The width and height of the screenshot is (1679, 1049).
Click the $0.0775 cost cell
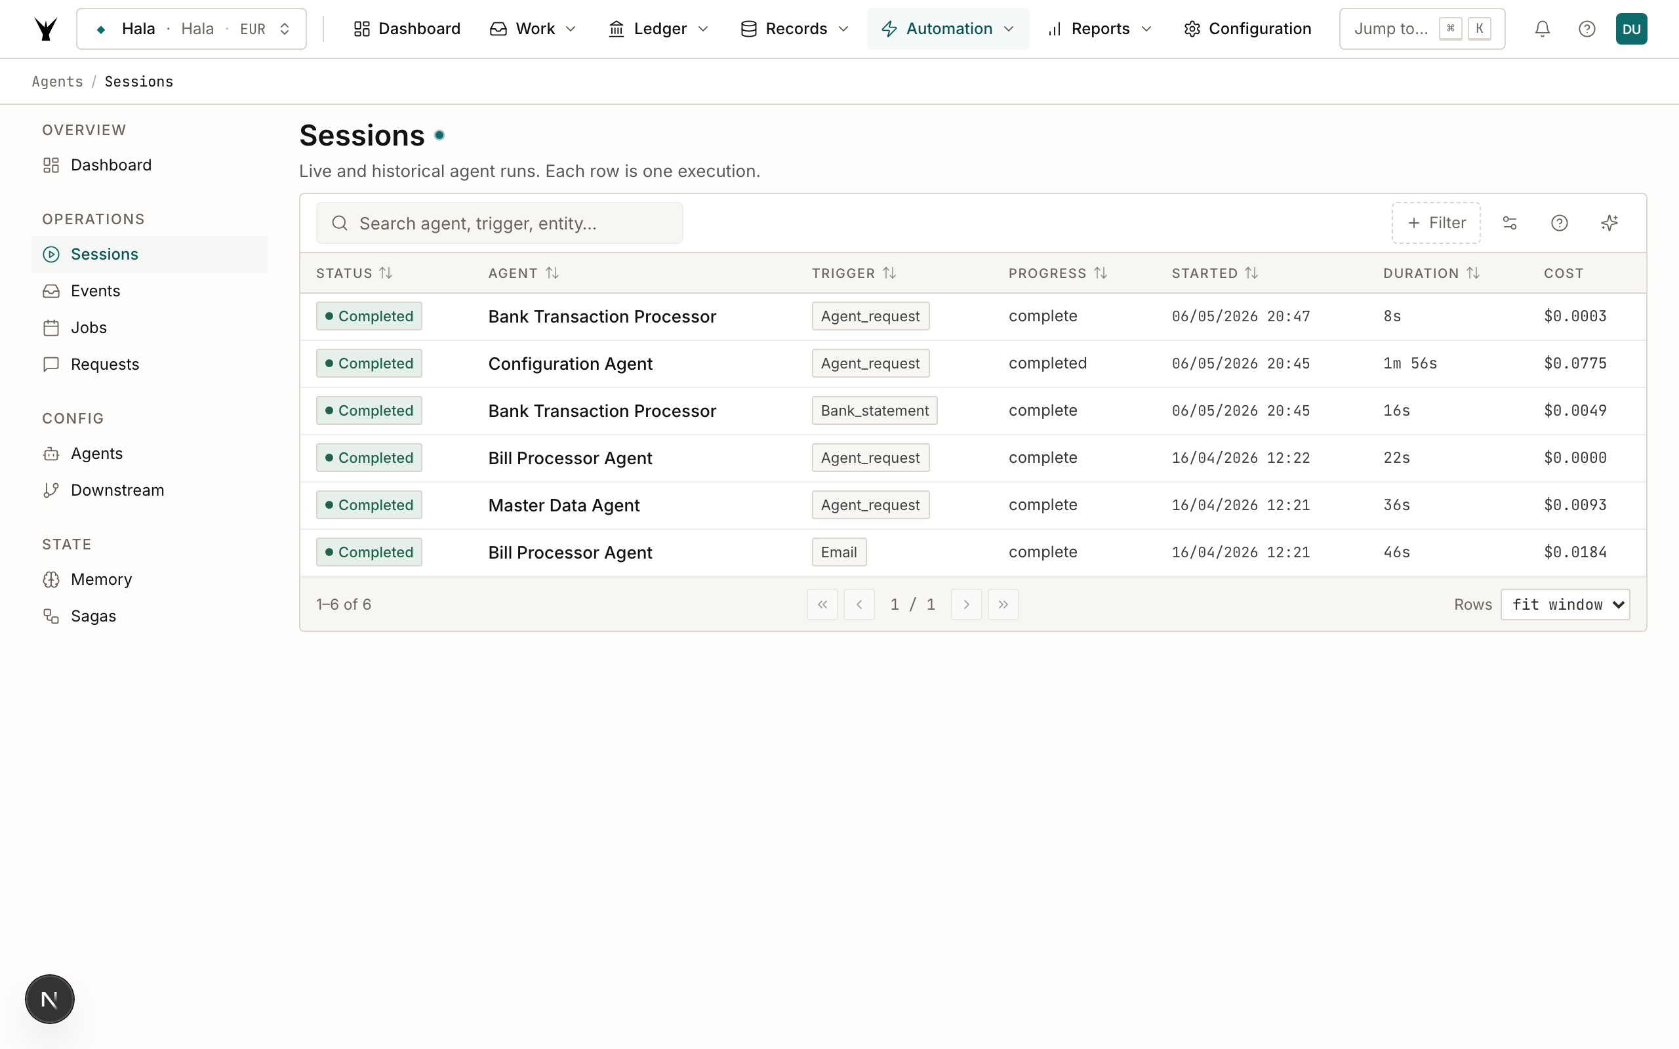[1575, 363]
